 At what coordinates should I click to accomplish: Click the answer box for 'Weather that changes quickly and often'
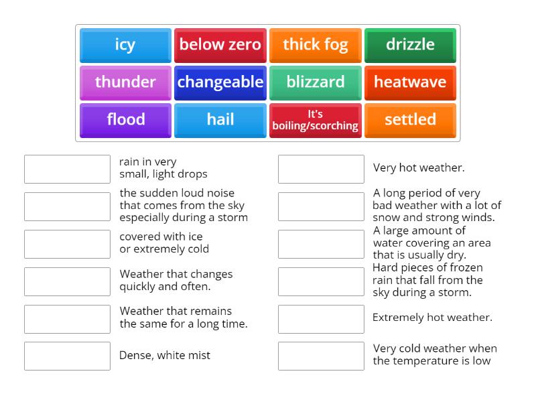[66, 281]
